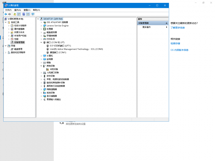Open the 查看(V) menu

tap(27, 10)
